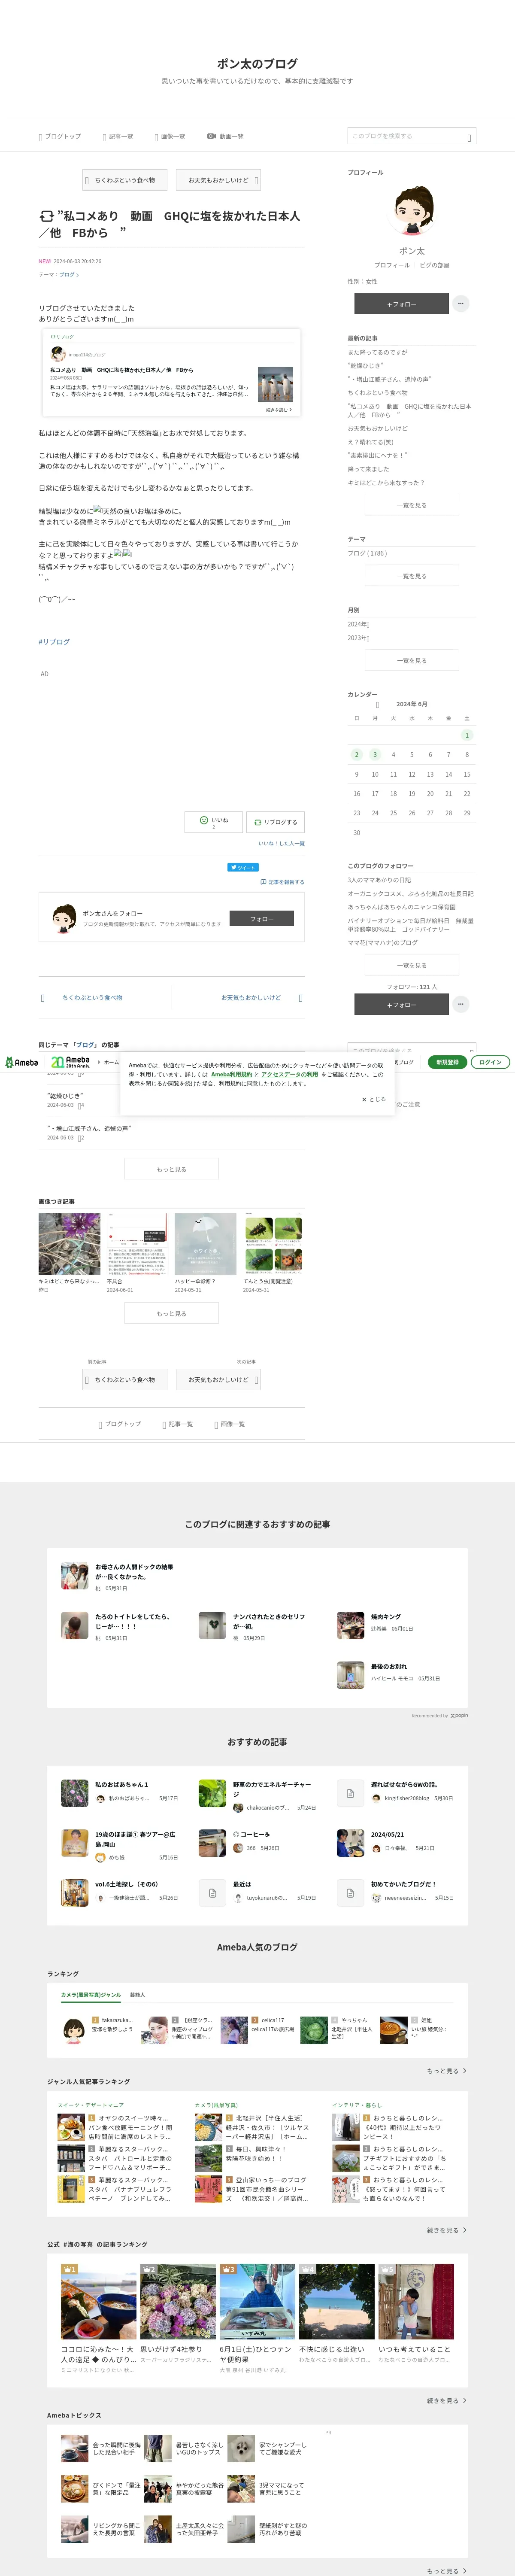Screen dimensions: 515x2576
Task: Open the document icon beside 最近は
Action: tap(212, 1893)
